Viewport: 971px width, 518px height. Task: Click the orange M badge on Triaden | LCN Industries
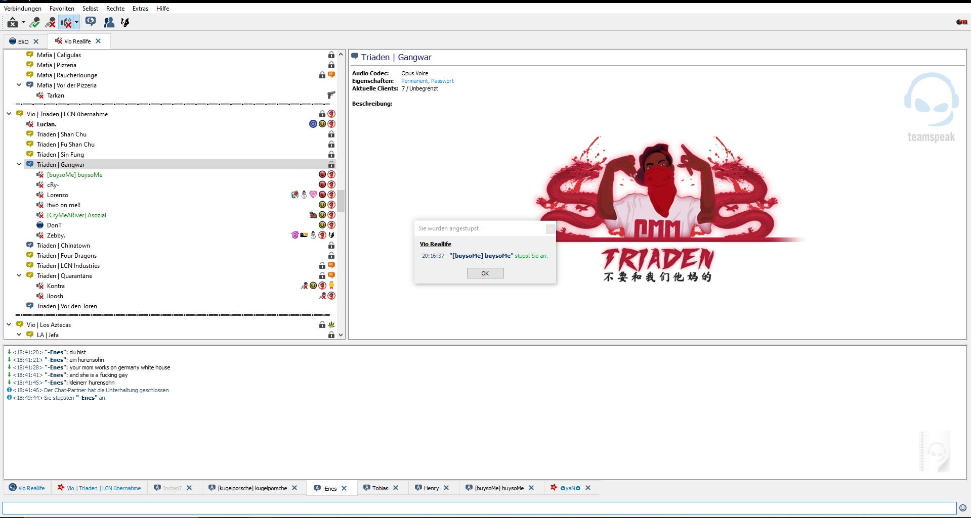coord(331,265)
